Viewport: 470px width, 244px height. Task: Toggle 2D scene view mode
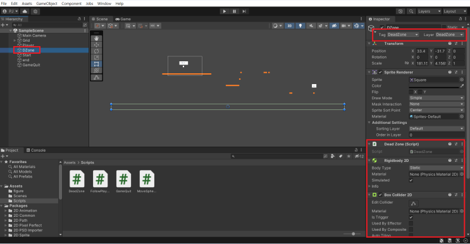coord(290,26)
